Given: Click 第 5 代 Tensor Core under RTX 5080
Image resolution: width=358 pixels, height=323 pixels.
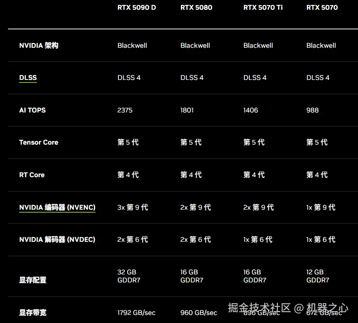Looking at the screenshot, I should click(x=191, y=142).
